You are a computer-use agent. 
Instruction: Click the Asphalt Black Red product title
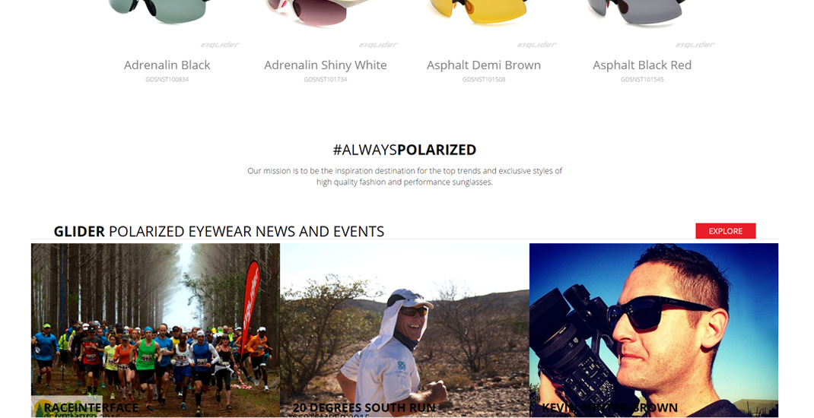[x=642, y=65]
